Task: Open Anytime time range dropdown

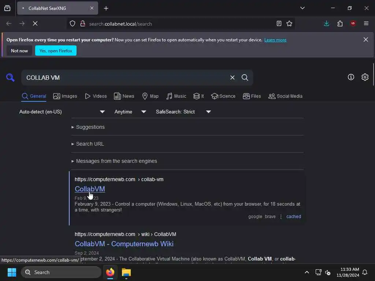Action: tap(130, 112)
